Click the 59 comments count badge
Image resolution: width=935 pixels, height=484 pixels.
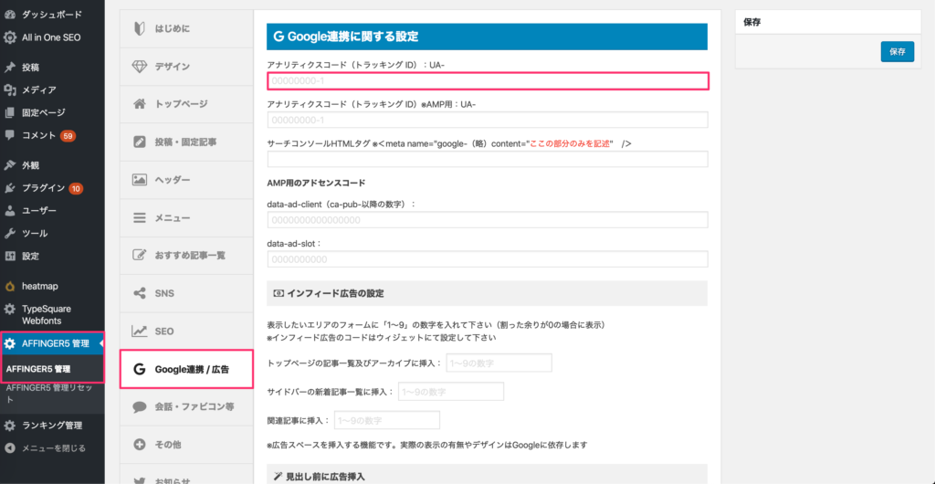[x=68, y=136]
